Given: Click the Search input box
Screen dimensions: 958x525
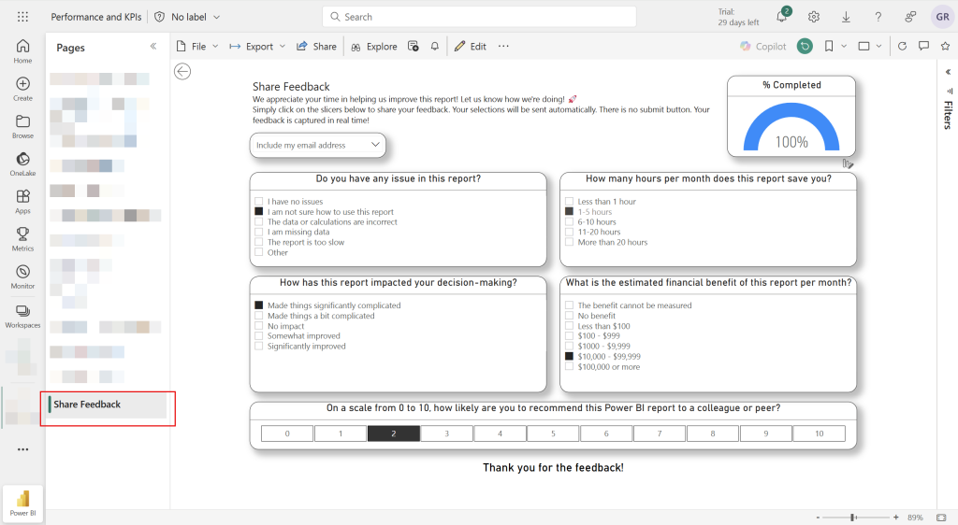Looking at the screenshot, I should click(479, 17).
